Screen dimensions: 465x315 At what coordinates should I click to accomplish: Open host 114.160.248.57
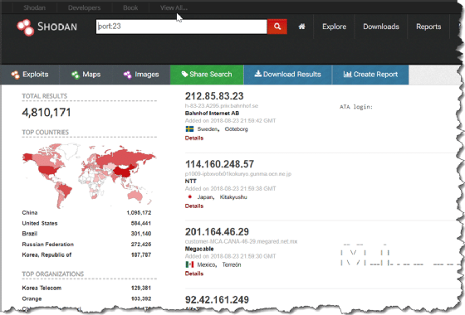(219, 164)
